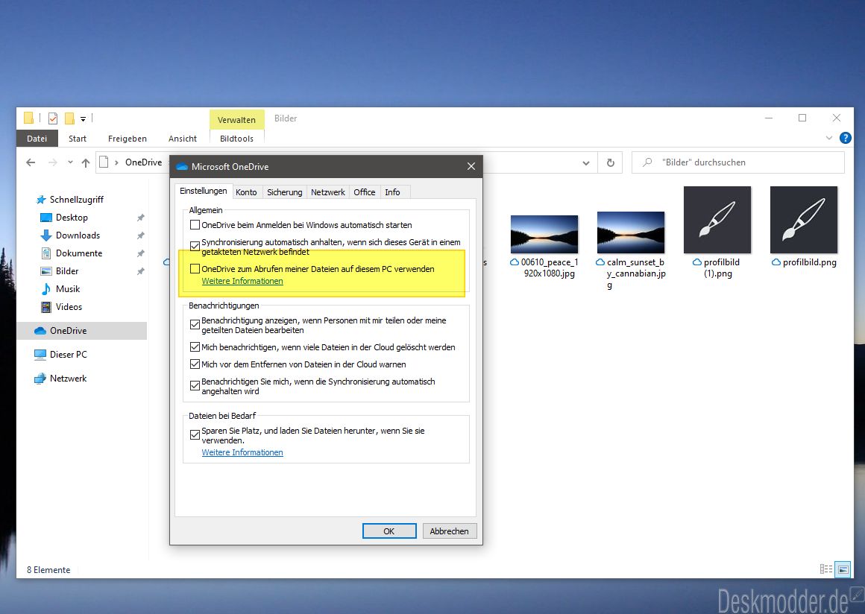Open recent locations dropdown arrow
Image resolution: width=865 pixels, height=614 pixels.
(70, 162)
